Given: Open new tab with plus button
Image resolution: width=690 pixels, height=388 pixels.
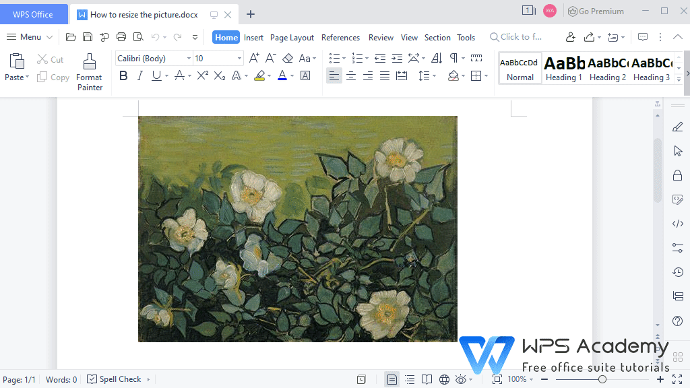Looking at the screenshot, I should 251,15.
